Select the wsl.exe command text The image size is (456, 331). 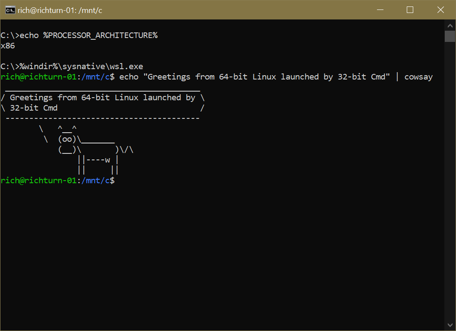click(x=72, y=66)
